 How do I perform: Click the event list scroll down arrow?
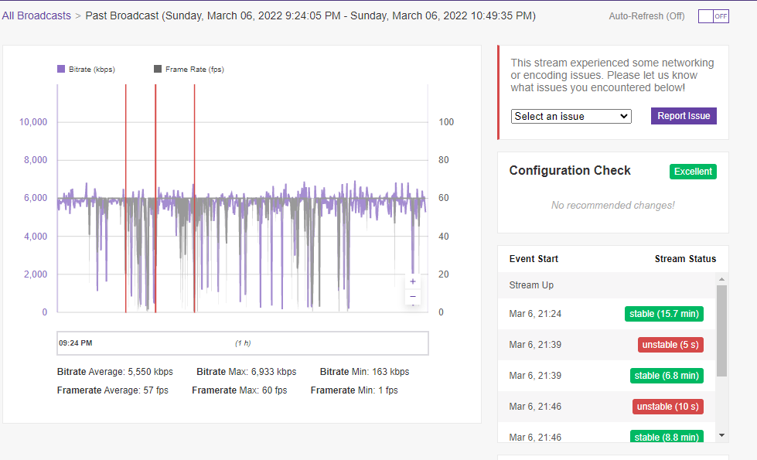click(721, 435)
